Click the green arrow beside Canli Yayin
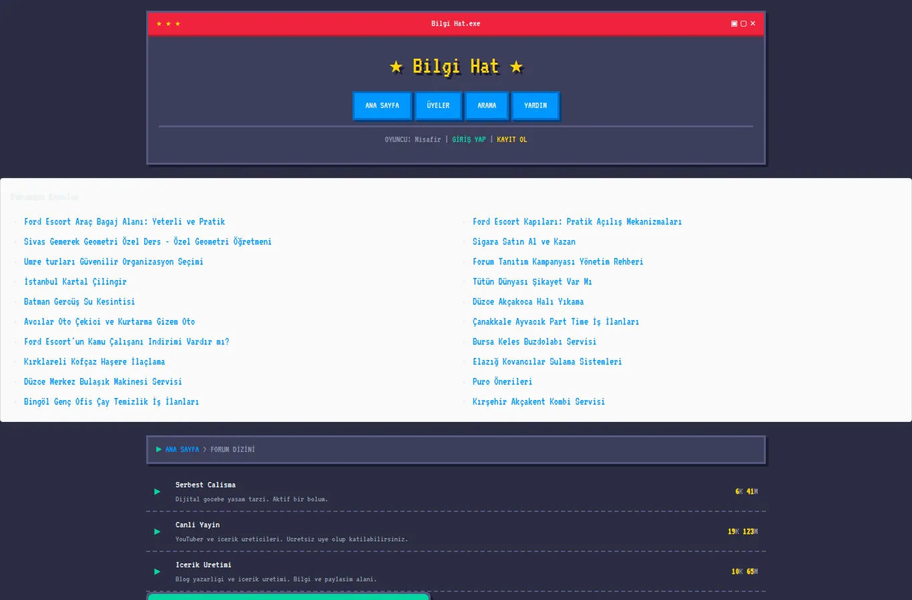 [158, 531]
